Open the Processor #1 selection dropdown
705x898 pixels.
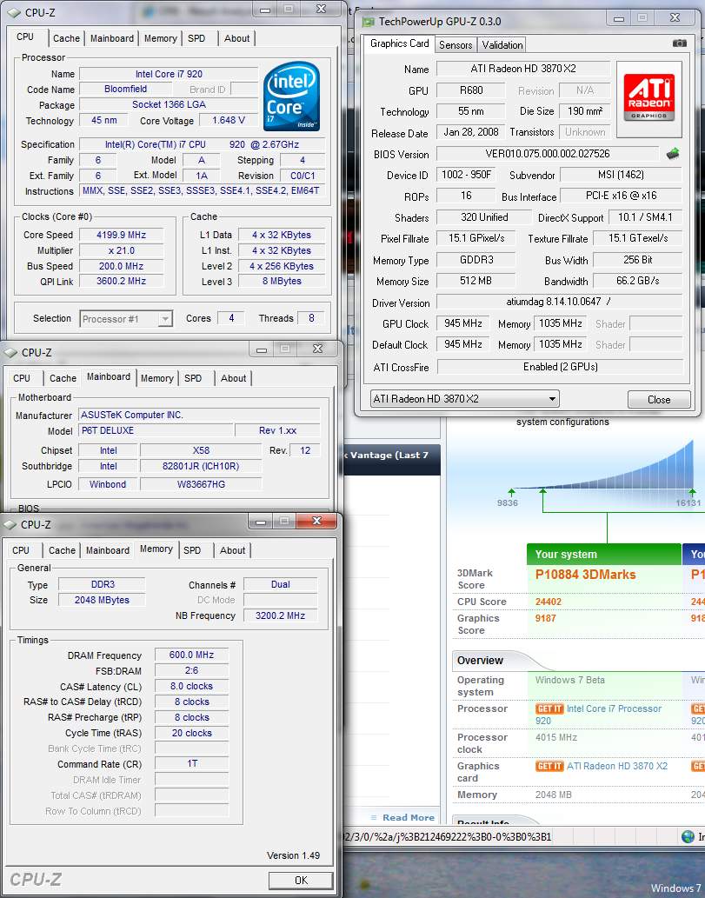pyautogui.click(x=126, y=319)
